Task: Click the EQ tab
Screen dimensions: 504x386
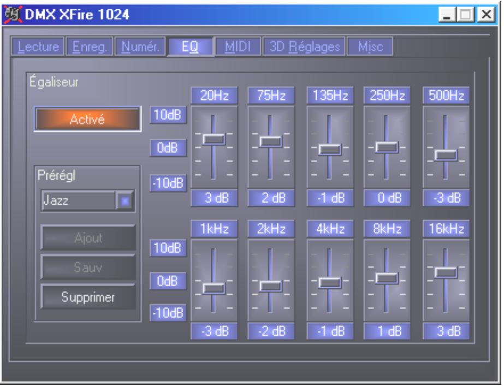Action: click(x=190, y=47)
